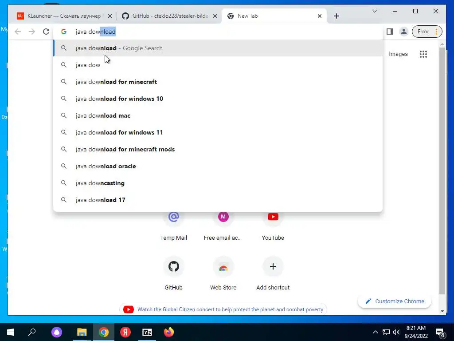Image resolution: width=454 pixels, height=341 pixels.
Task: Open the side panel icon
Action: pyautogui.click(x=390, y=32)
